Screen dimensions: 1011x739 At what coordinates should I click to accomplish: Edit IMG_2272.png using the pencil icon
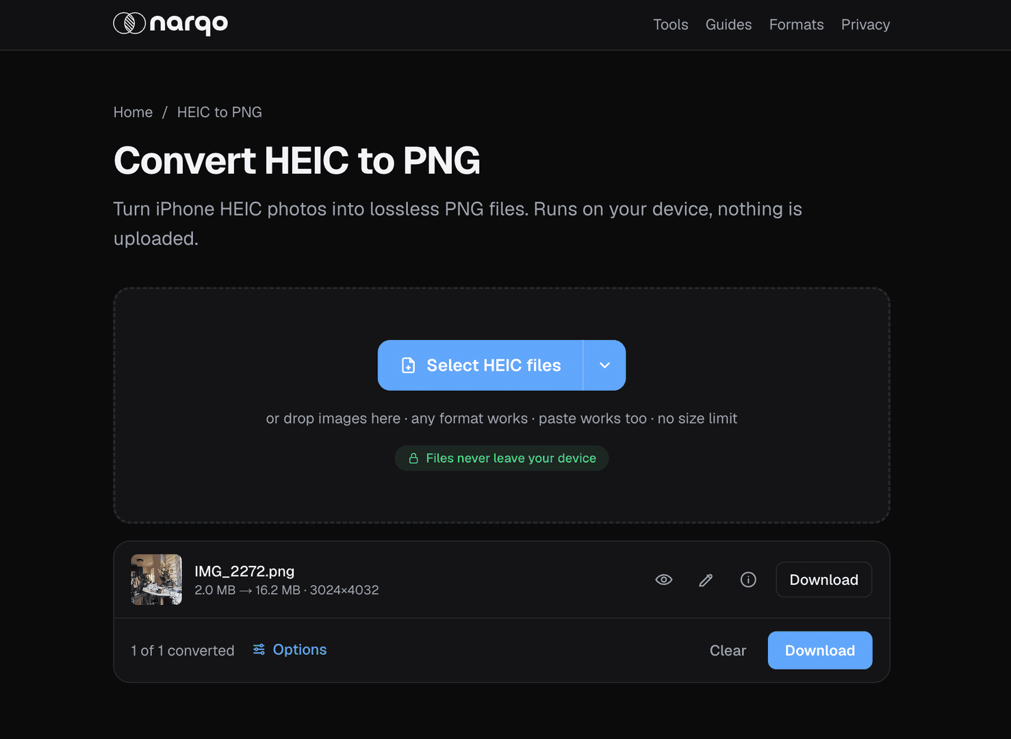pyautogui.click(x=706, y=580)
